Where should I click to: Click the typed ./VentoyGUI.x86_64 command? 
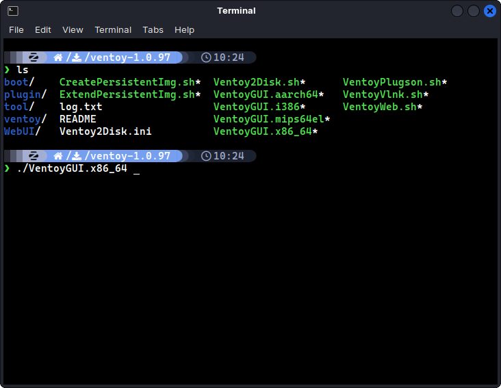(72, 168)
